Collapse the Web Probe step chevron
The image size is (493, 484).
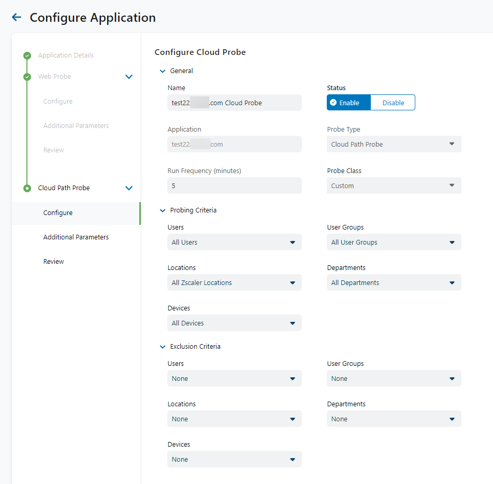pyautogui.click(x=129, y=77)
